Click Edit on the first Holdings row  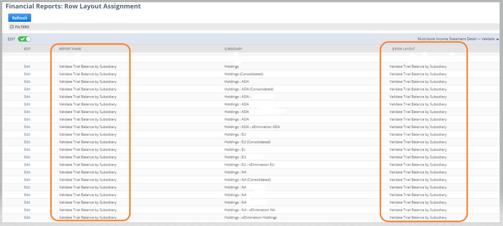coord(27,66)
